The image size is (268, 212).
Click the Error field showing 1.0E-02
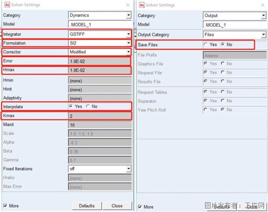pos(100,61)
